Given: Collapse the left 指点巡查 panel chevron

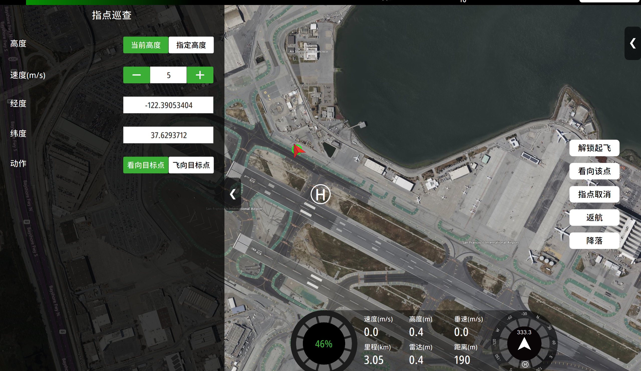Looking at the screenshot, I should click(x=233, y=194).
